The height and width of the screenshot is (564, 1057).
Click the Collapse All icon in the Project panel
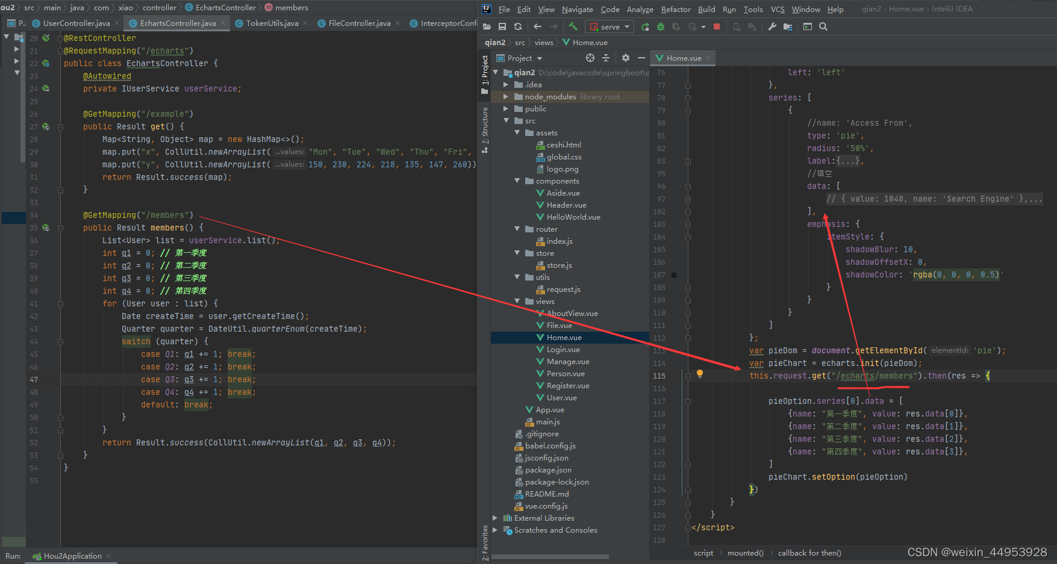[606, 58]
